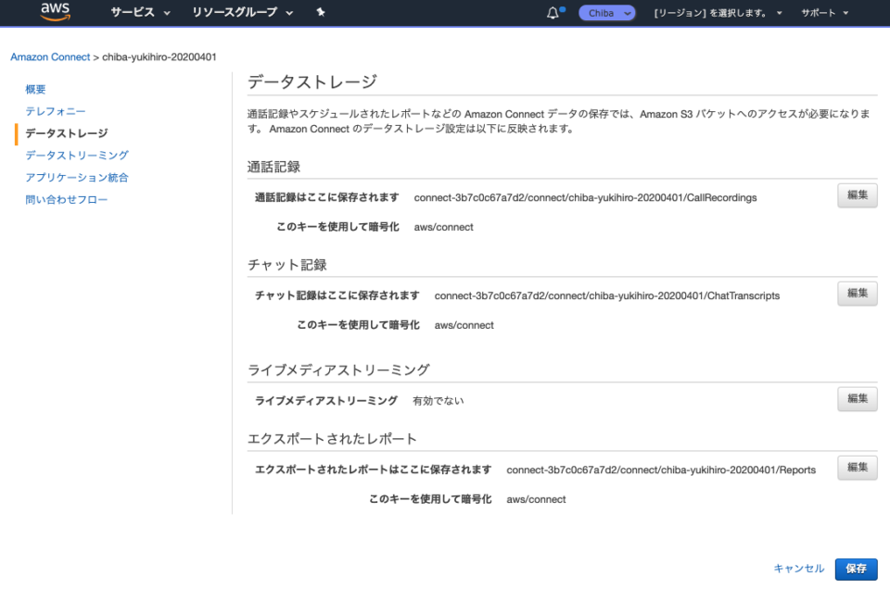Image resolution: width=890 pixels, height=601 pixels.
Task: Edit the チャット記録 storage settings
Action: pyautogui.click(x=857, y=294)
